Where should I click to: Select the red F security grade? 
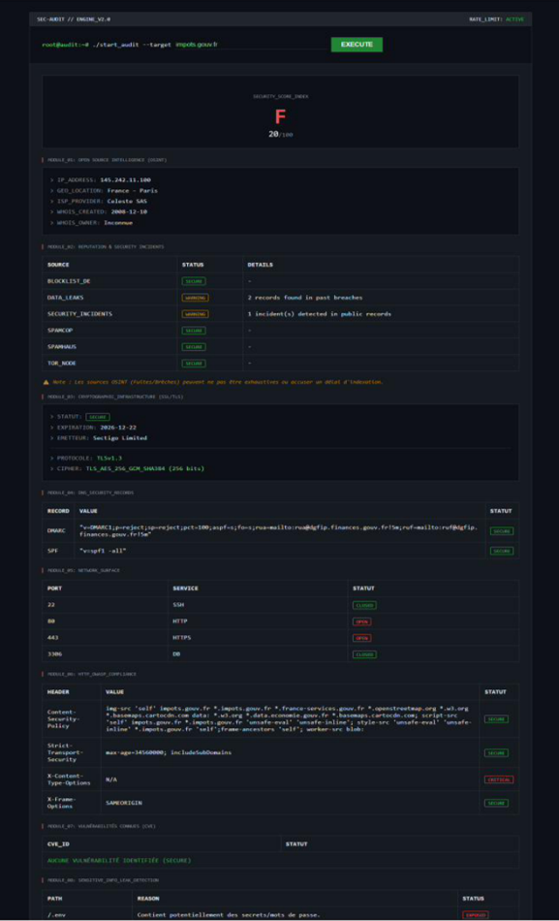pyautogui.click(x=280, y=116)
